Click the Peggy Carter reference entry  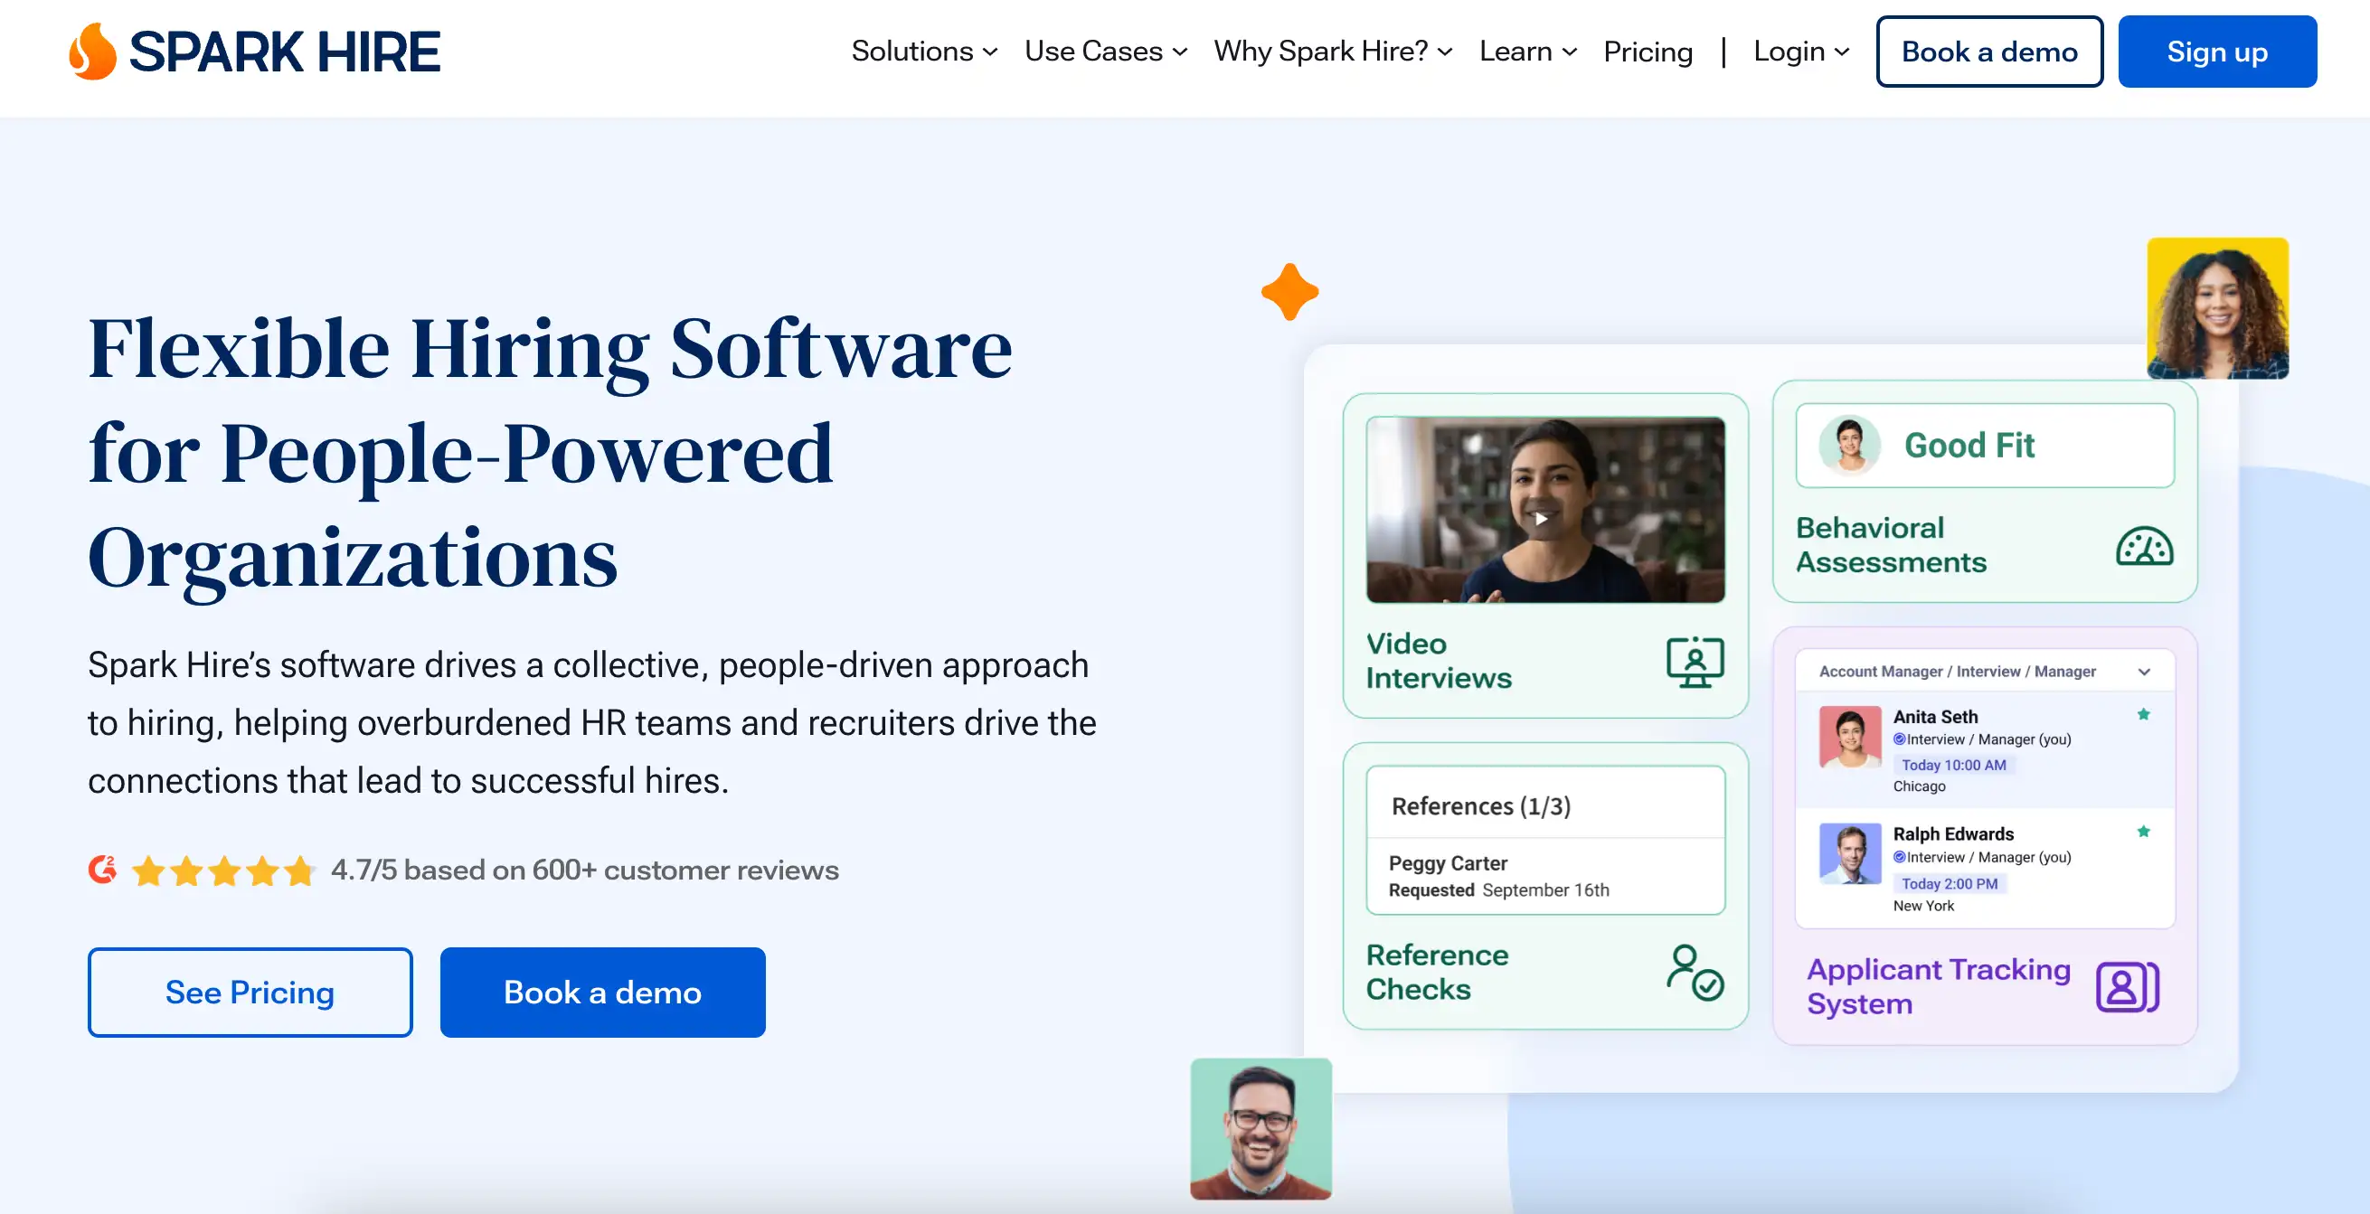(x=1447, y=862)
